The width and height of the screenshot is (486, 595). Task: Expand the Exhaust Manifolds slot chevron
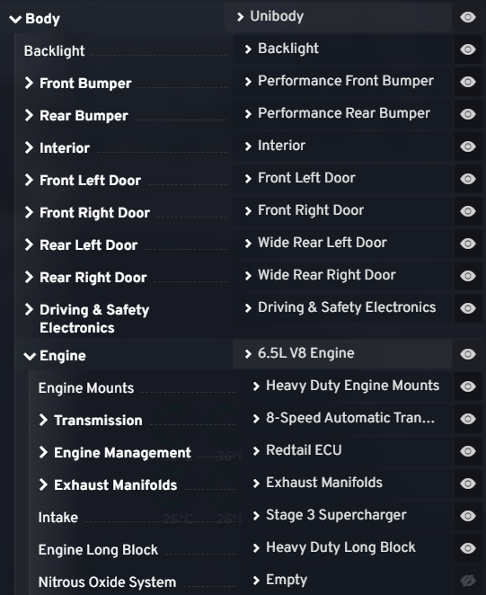pyautogui.click(x=43, y=484)
